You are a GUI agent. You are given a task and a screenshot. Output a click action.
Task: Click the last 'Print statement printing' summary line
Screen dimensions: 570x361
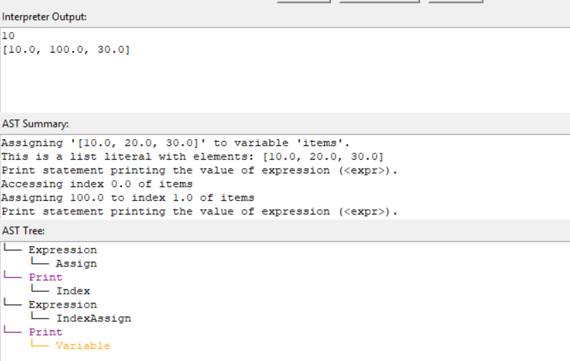[x=199, y=212]
